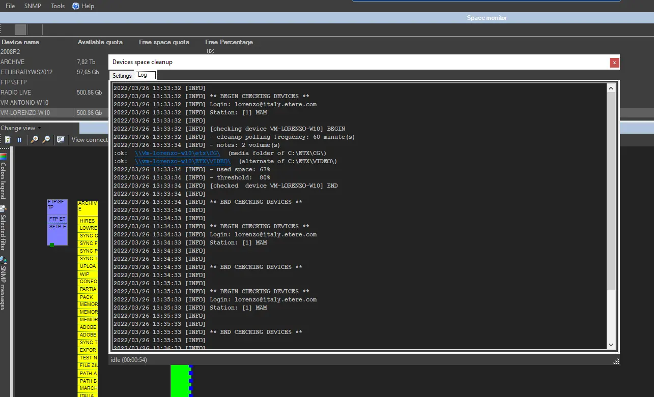Open the \\Vm-lorenzo-w10\etx\CG\ path link

[x=178, y=153]
